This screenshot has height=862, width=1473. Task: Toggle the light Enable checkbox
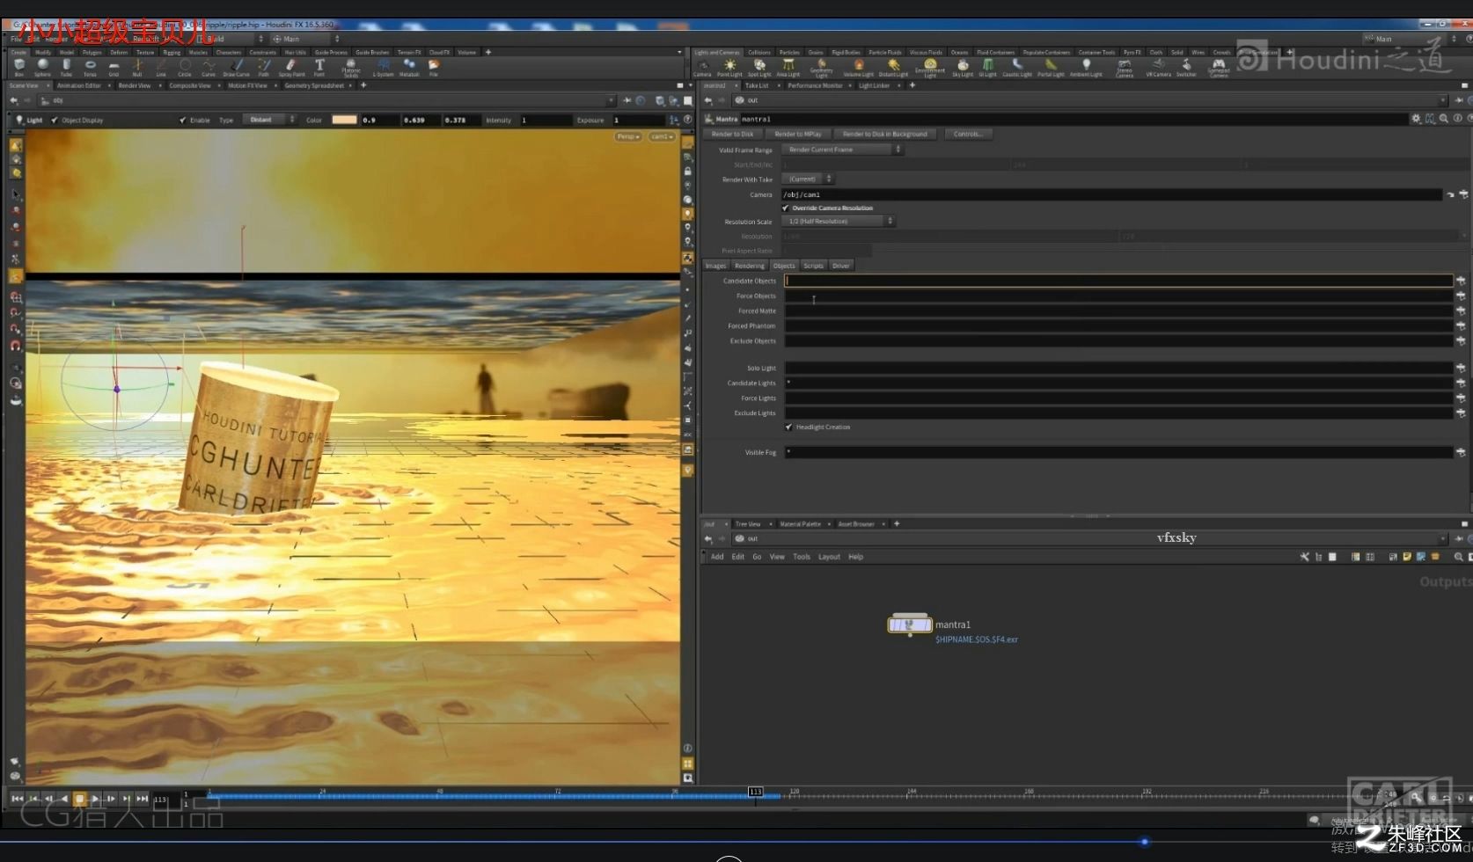click(x=183, y=120)
